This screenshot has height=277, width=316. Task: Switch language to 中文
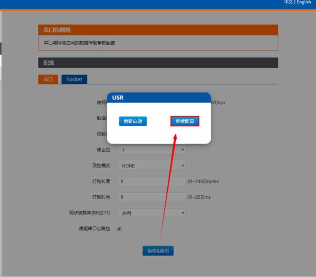point(288,2)
